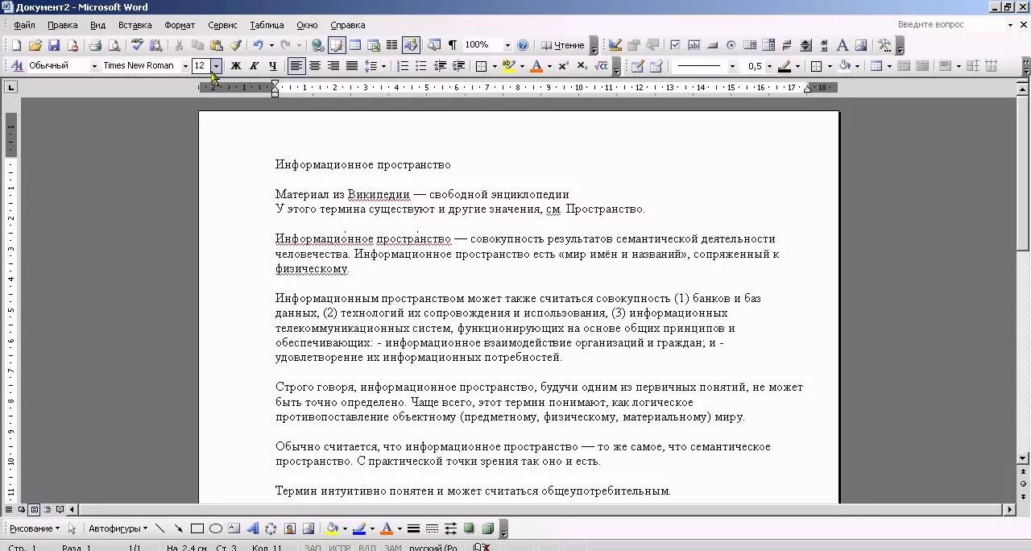Open the Рисование drawing menu
Viewport: 1031px width, 551px height.
(x=35, y=528)
